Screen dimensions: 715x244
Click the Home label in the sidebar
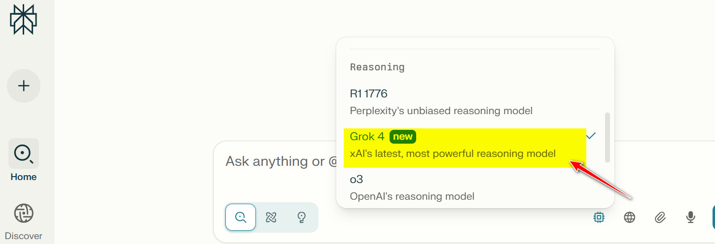pyautogui.click(x=24, y=177)
